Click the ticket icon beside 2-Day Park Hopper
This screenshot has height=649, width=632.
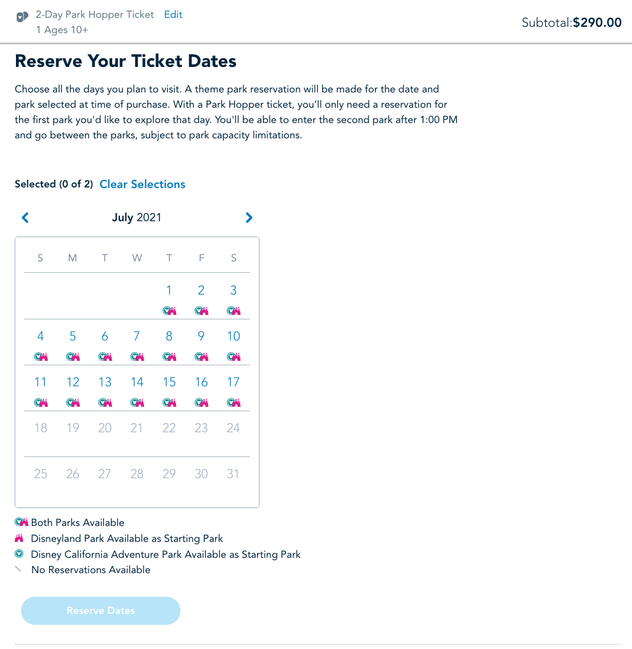(22, 17)
